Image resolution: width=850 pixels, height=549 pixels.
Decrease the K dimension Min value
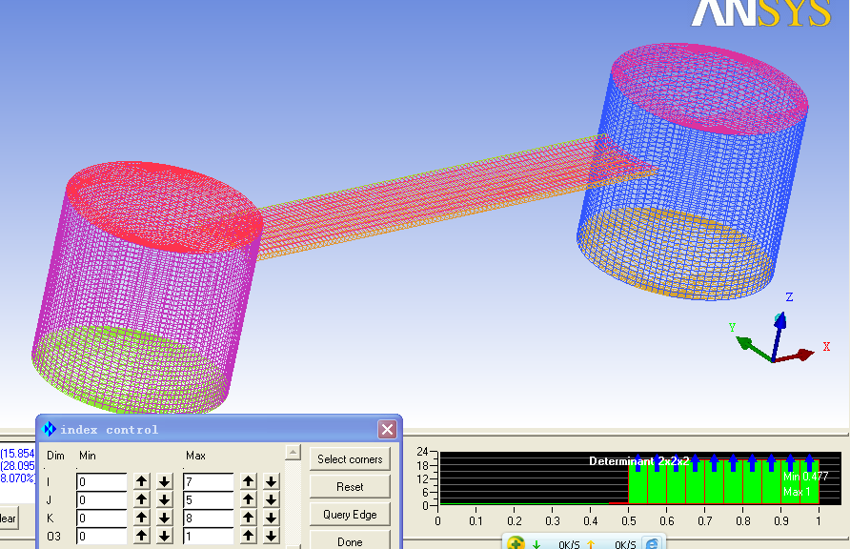tap(165, 518)
